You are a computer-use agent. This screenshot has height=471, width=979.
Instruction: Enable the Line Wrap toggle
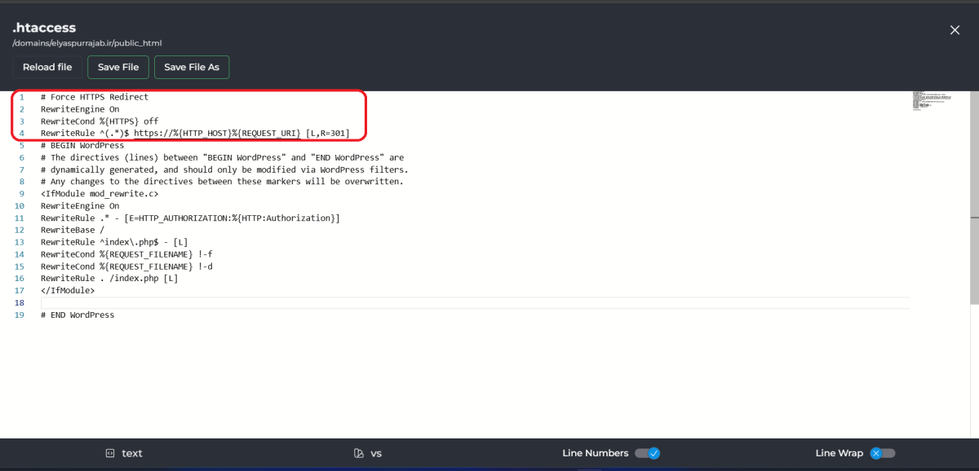(x=882, y=453)
